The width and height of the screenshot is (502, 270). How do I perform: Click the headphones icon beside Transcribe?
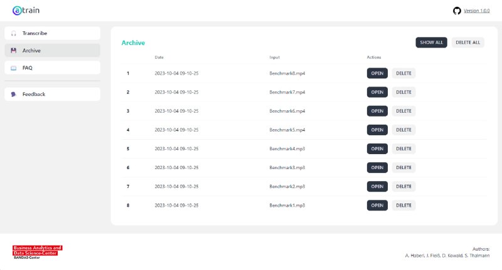tap(13, 33)
